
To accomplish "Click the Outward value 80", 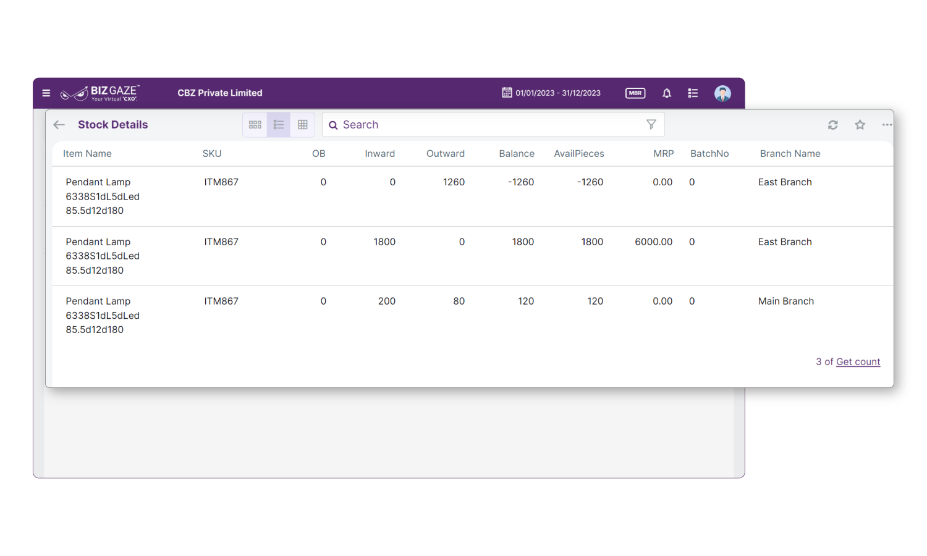I will 459,301.
